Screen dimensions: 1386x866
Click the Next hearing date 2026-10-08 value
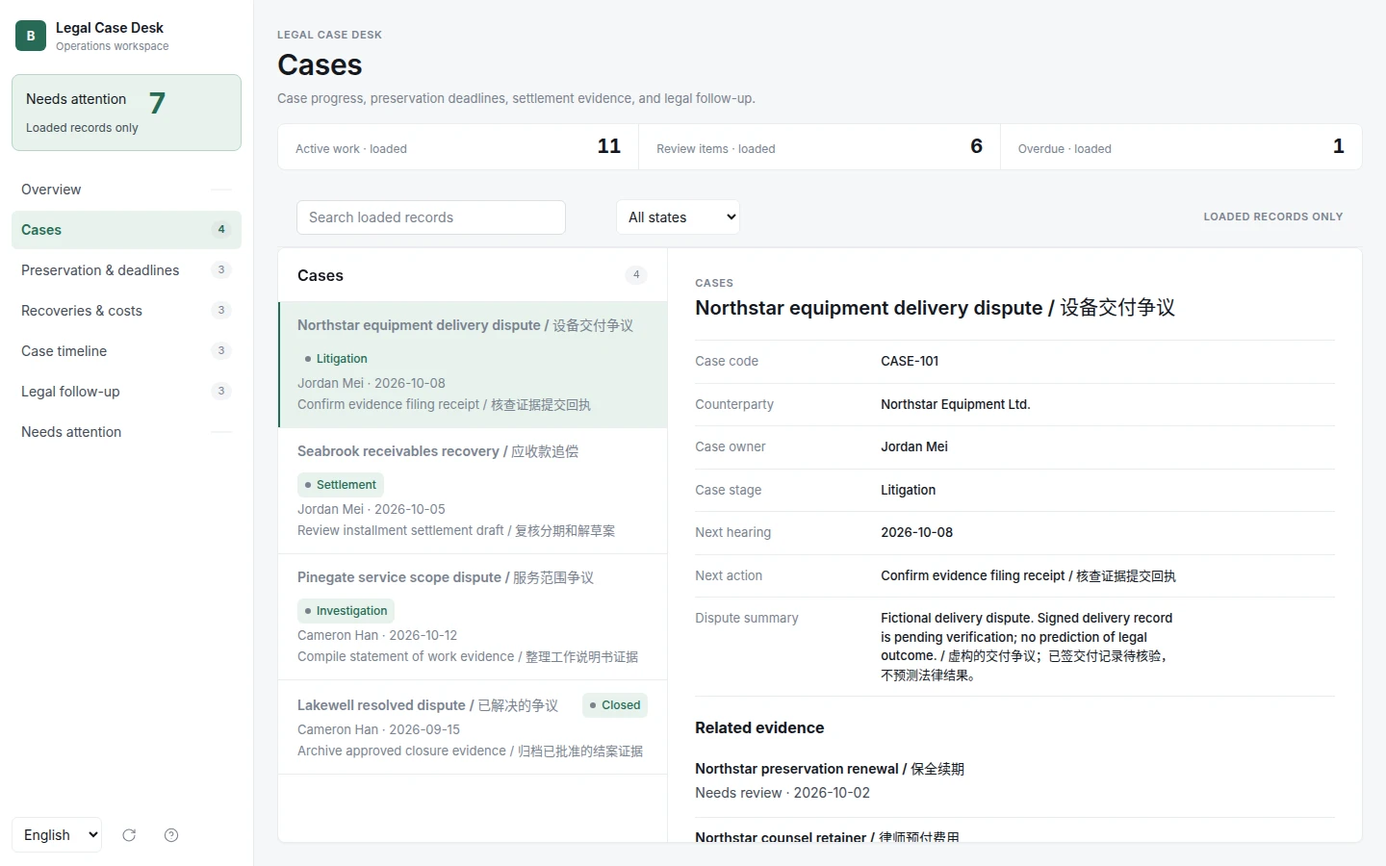(916, 532)
